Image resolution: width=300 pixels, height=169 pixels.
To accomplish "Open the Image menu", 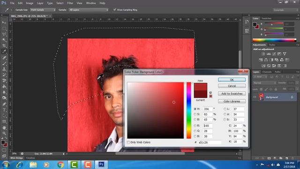I will point(30,3).
